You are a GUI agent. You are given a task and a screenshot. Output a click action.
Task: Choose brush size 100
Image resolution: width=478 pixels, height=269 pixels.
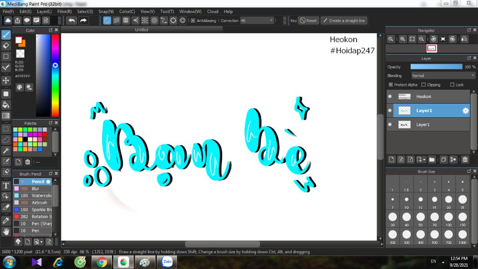click(x=449, y=219)
